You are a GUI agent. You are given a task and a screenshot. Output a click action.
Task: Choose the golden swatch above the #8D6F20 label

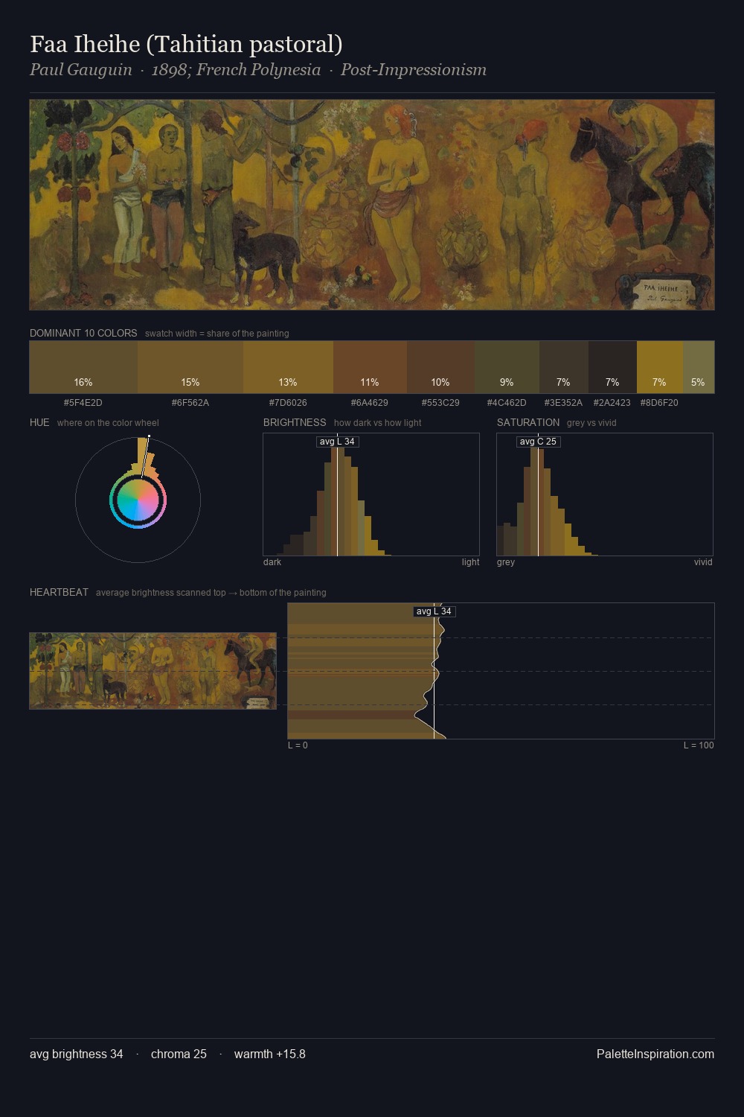[659, 367]
